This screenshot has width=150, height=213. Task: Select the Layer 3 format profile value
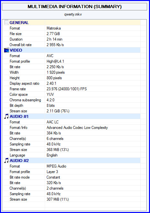click(52, 172)
